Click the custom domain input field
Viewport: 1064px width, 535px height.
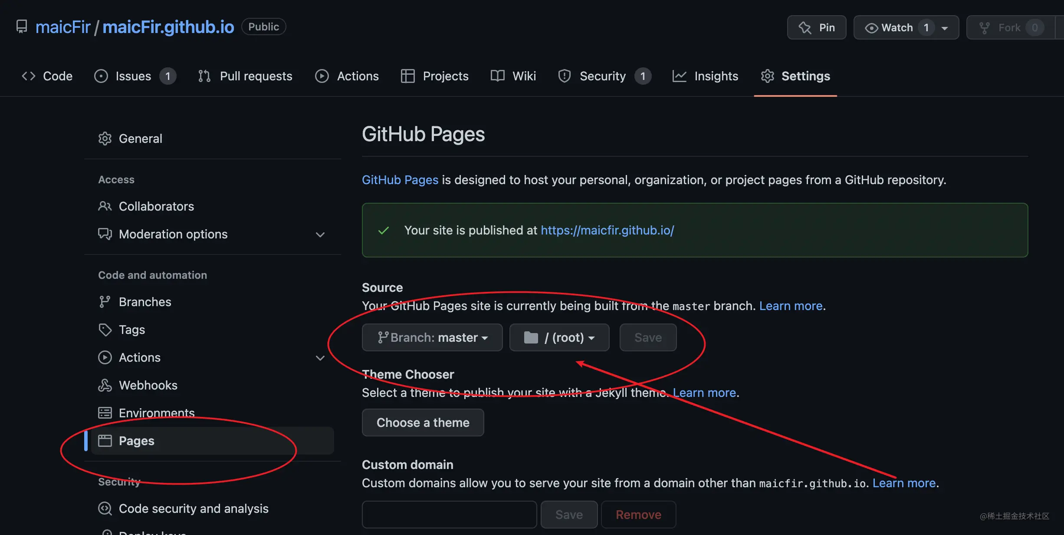[449, 515]
